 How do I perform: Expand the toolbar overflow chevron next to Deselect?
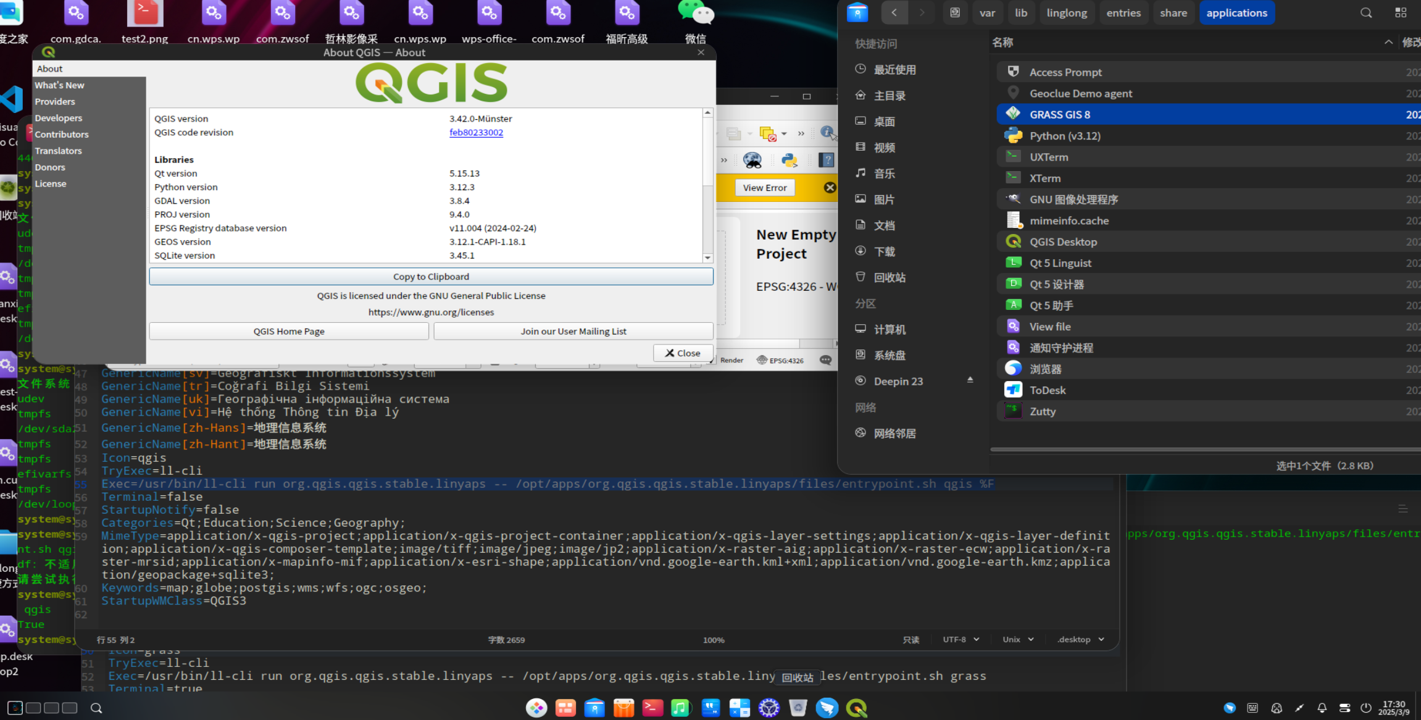point(801,133)
